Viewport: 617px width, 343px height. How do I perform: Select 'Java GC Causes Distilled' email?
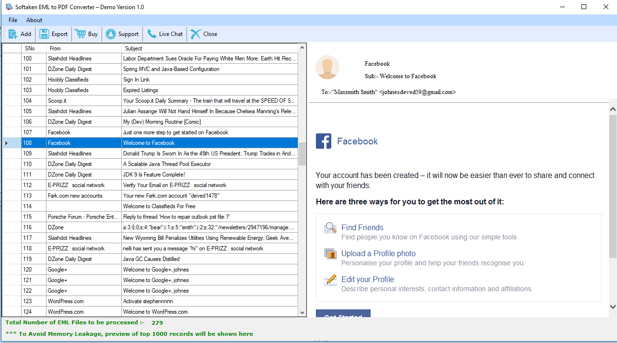[x=150, y=259]
